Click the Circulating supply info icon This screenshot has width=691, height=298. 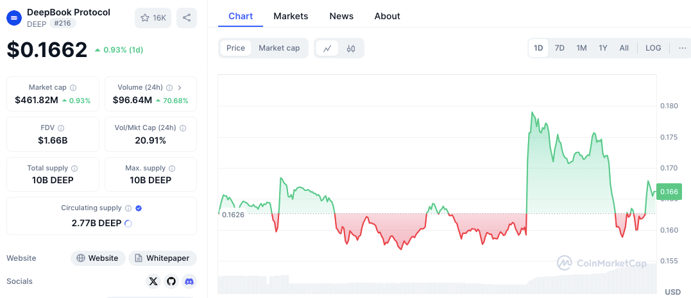(x=128, y=208)
